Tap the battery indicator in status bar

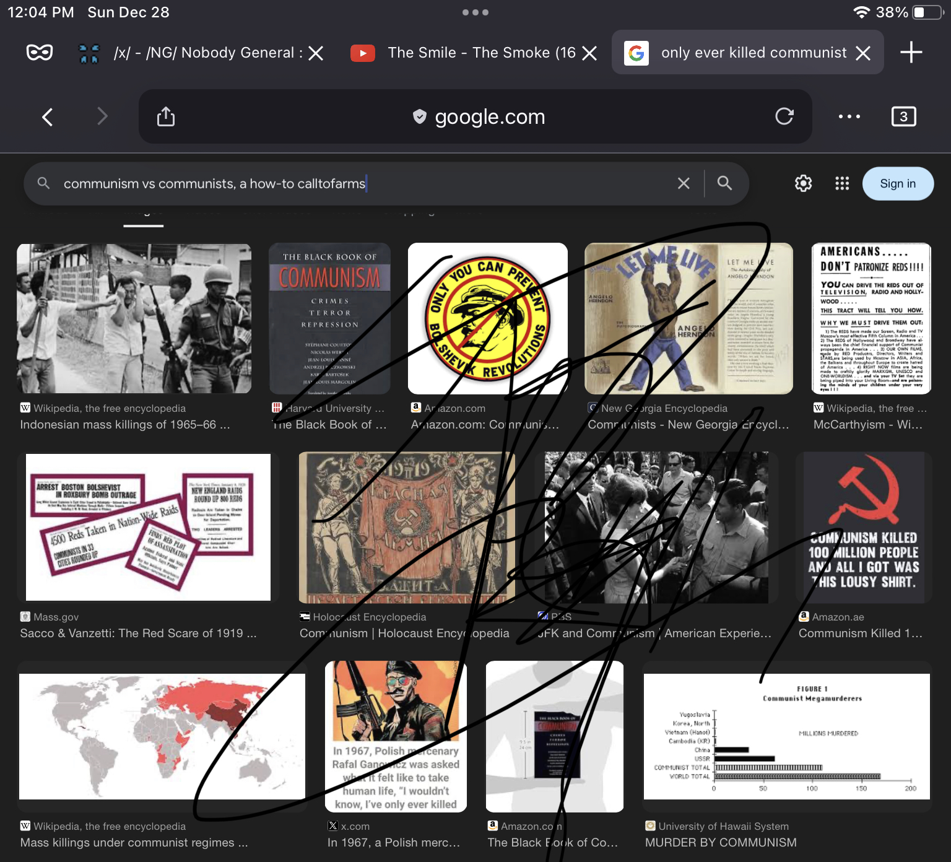[x=927, y=12]
